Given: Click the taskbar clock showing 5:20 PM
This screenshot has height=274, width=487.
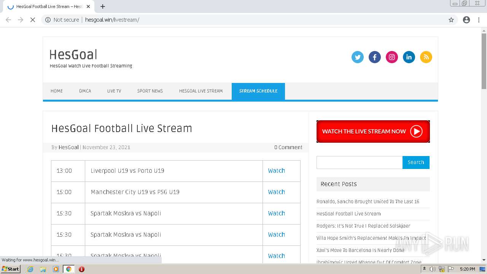Looking at the screenshot, I should click(x=467, y=269).
